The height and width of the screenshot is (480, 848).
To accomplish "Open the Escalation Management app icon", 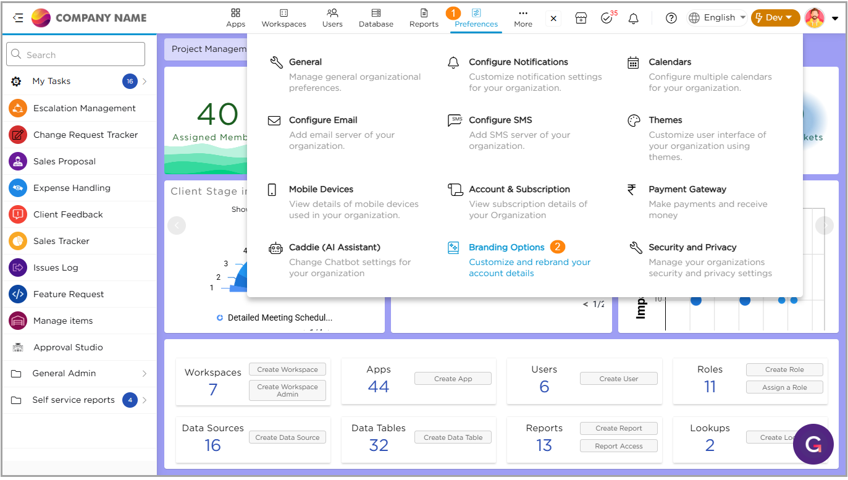I will [x=17, y=108].
